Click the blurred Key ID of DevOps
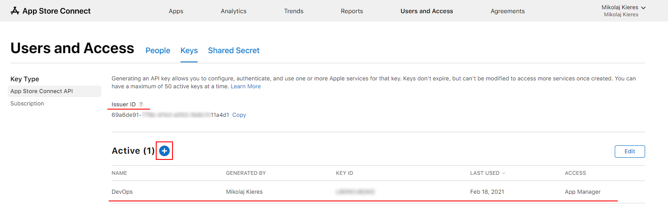668x224 pixels. [355, 192]
